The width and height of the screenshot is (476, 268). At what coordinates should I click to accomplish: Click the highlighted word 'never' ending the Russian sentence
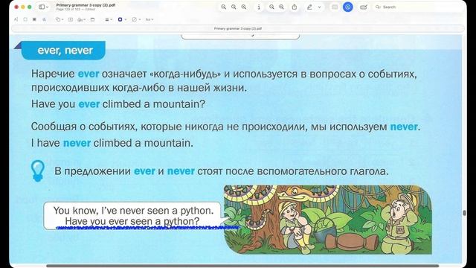404,127
